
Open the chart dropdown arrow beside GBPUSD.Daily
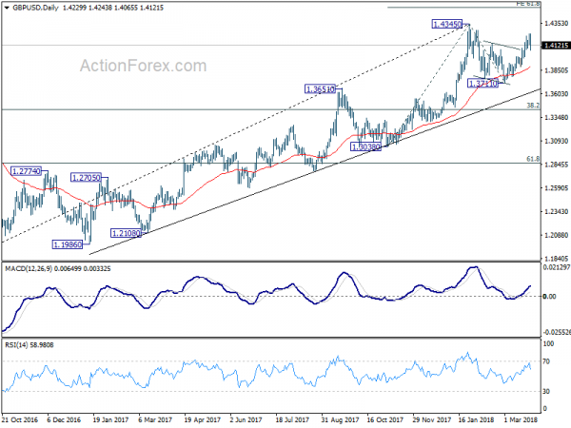(7, 8)
